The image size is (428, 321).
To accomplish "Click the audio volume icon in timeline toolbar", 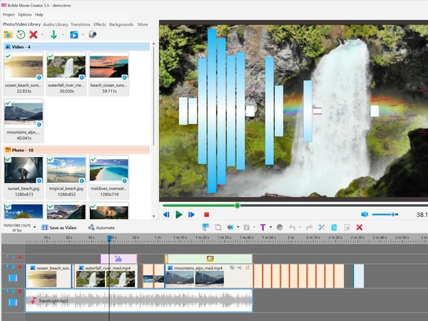I will coord(230,228).
